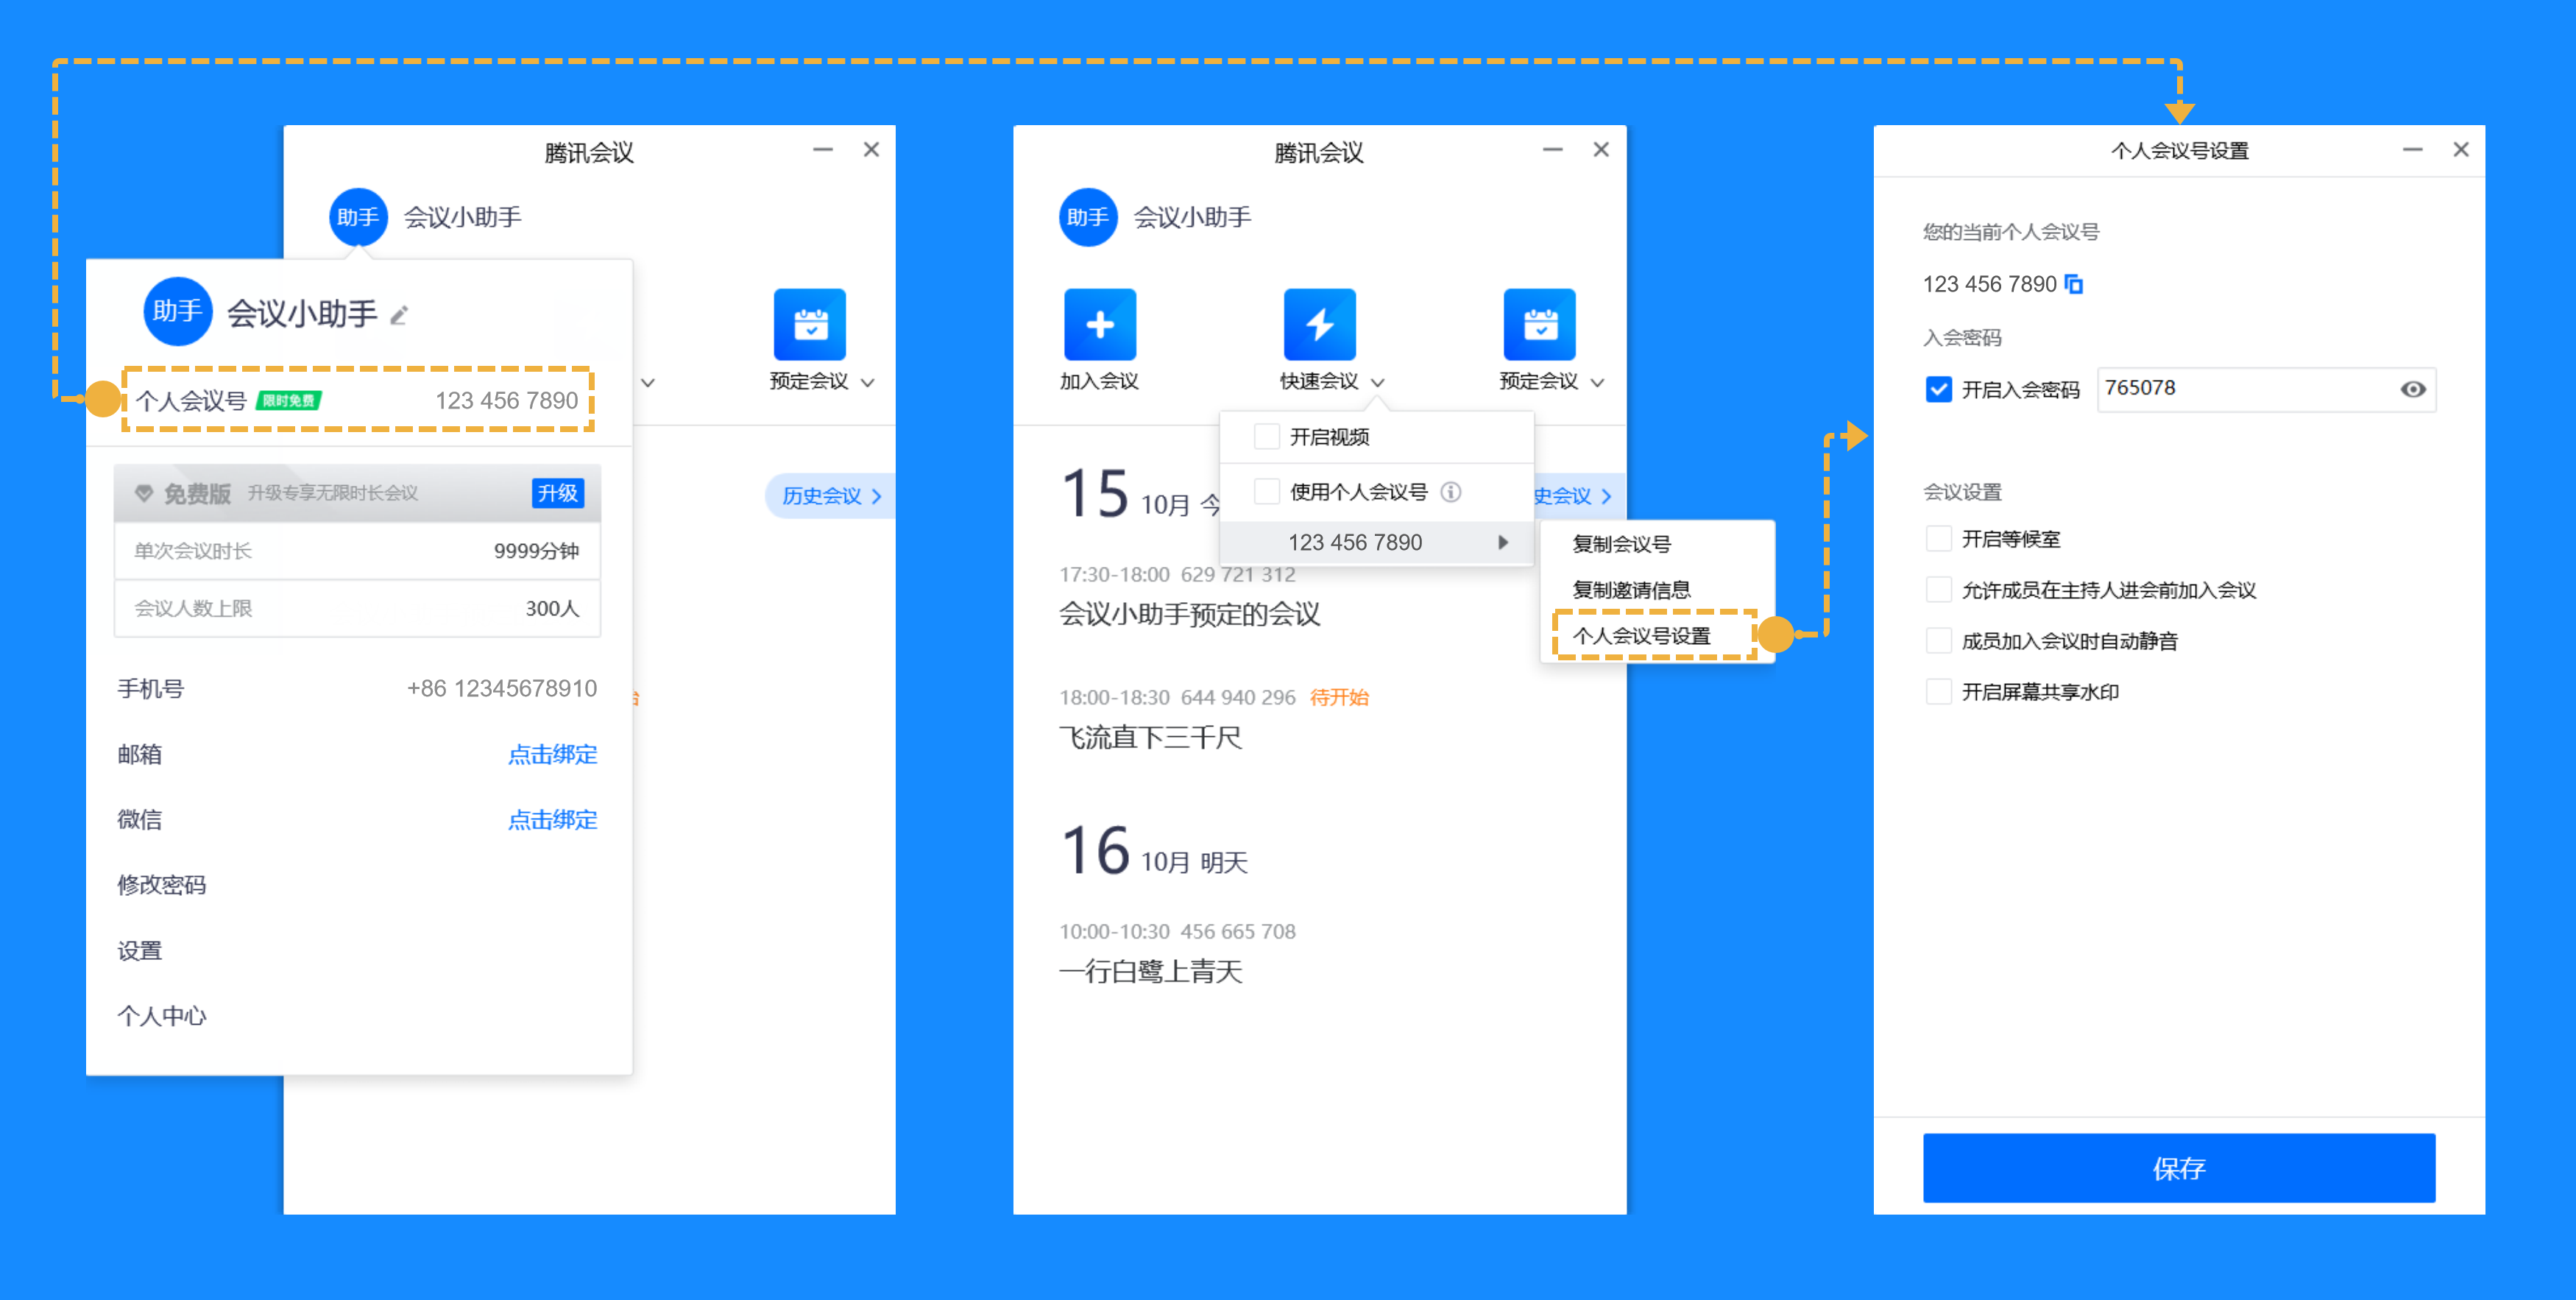Click Schedule Meeting calendar icon in left window

809,324
